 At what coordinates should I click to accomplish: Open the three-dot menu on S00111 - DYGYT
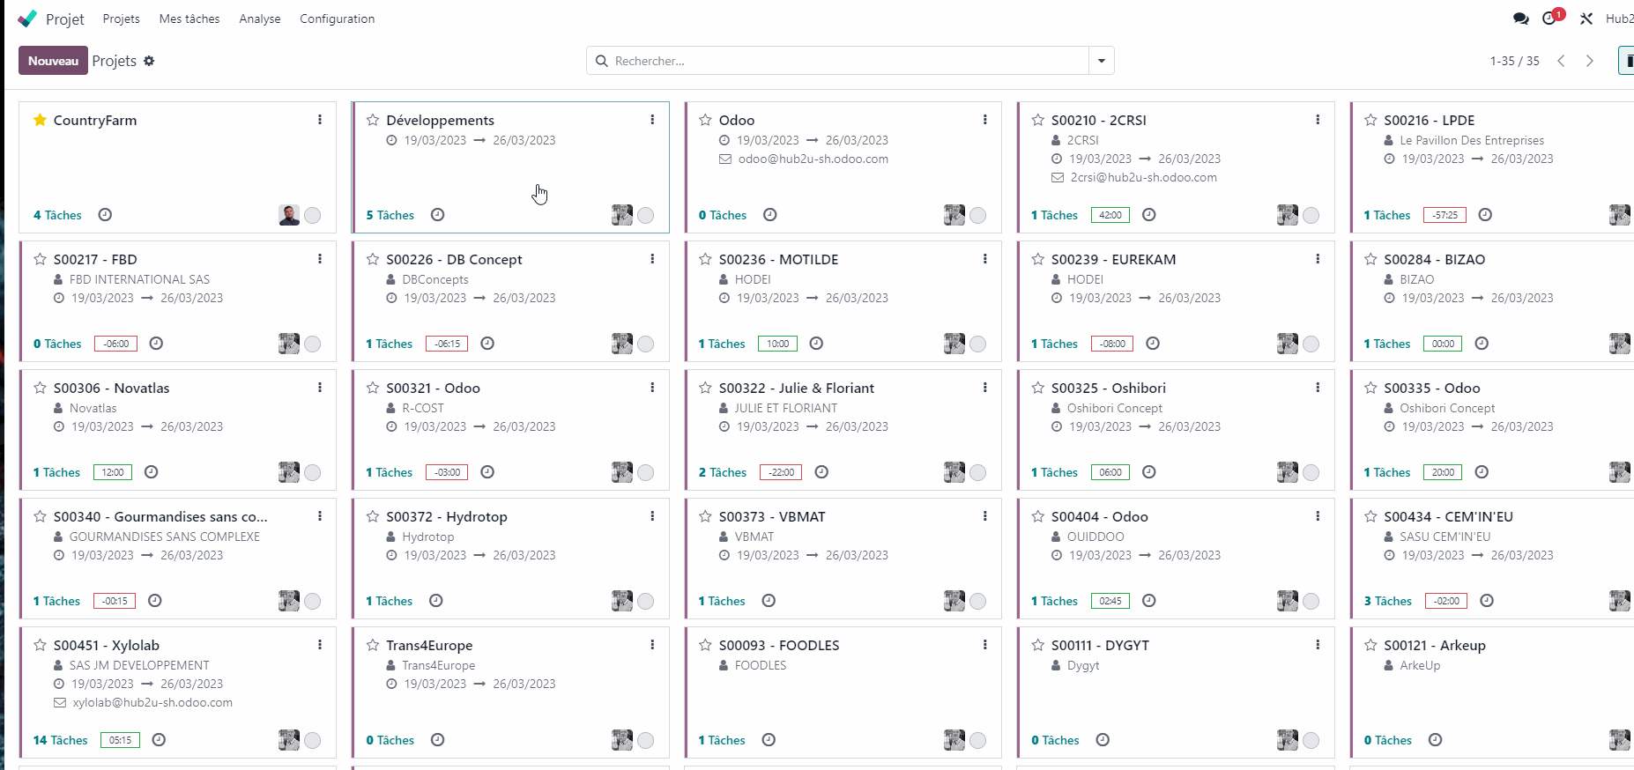(x=1318, y=645)
